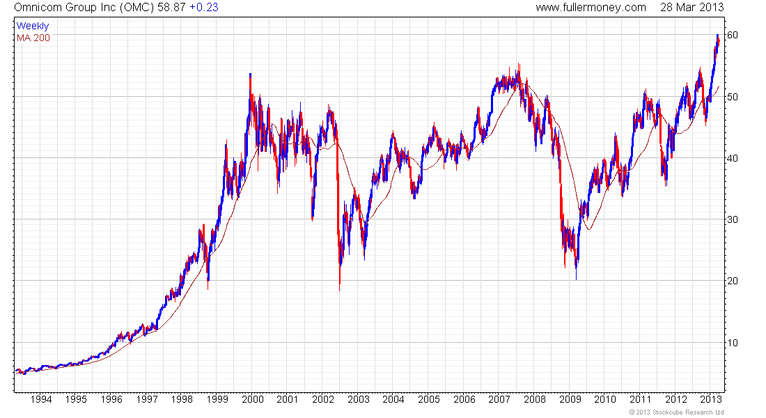Click the 'www.fullermoney.com' text

coord(591,8)
